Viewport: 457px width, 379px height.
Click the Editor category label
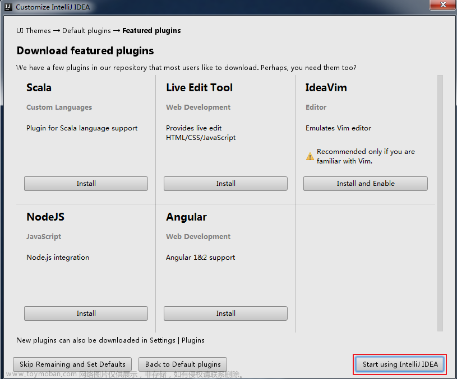tap(316, 107)
